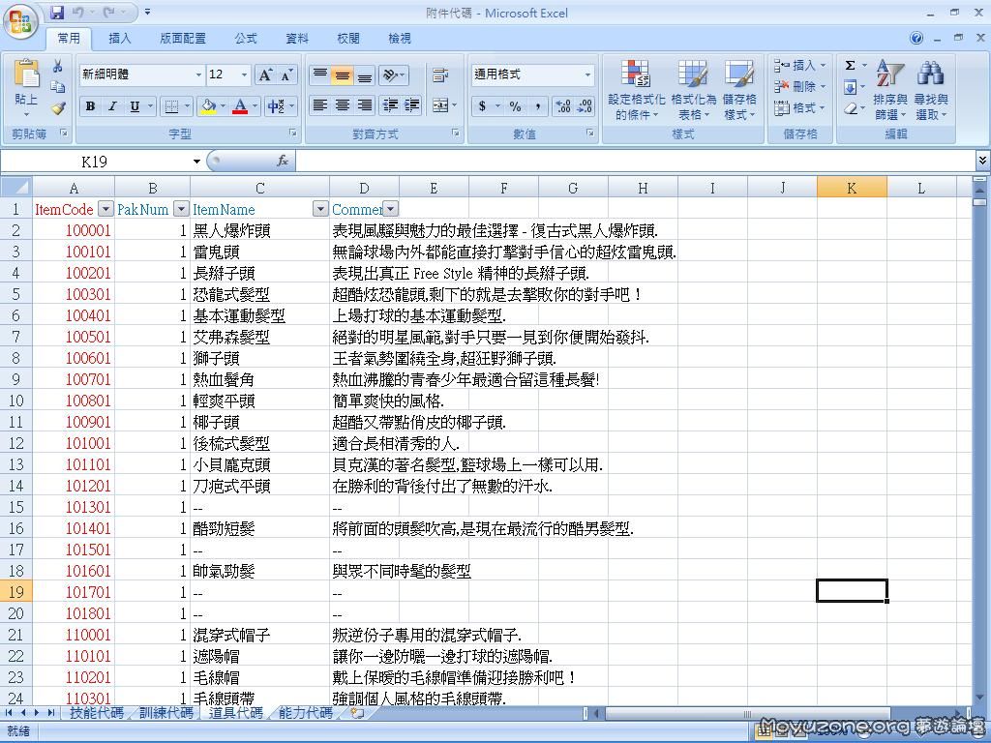Decrease font size with small A
The height and width of the screenshot is (743, 991).
(x=286, y=75)
